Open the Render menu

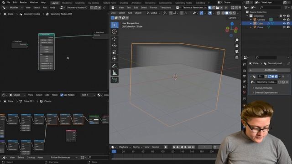[23, 2]
